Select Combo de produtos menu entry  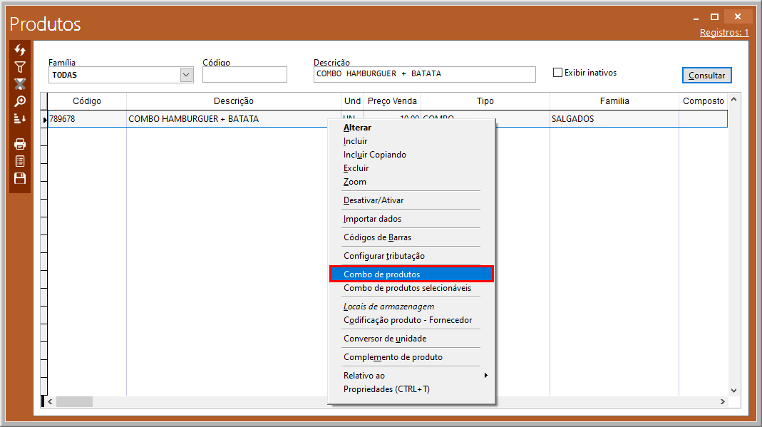pos(411,274)
